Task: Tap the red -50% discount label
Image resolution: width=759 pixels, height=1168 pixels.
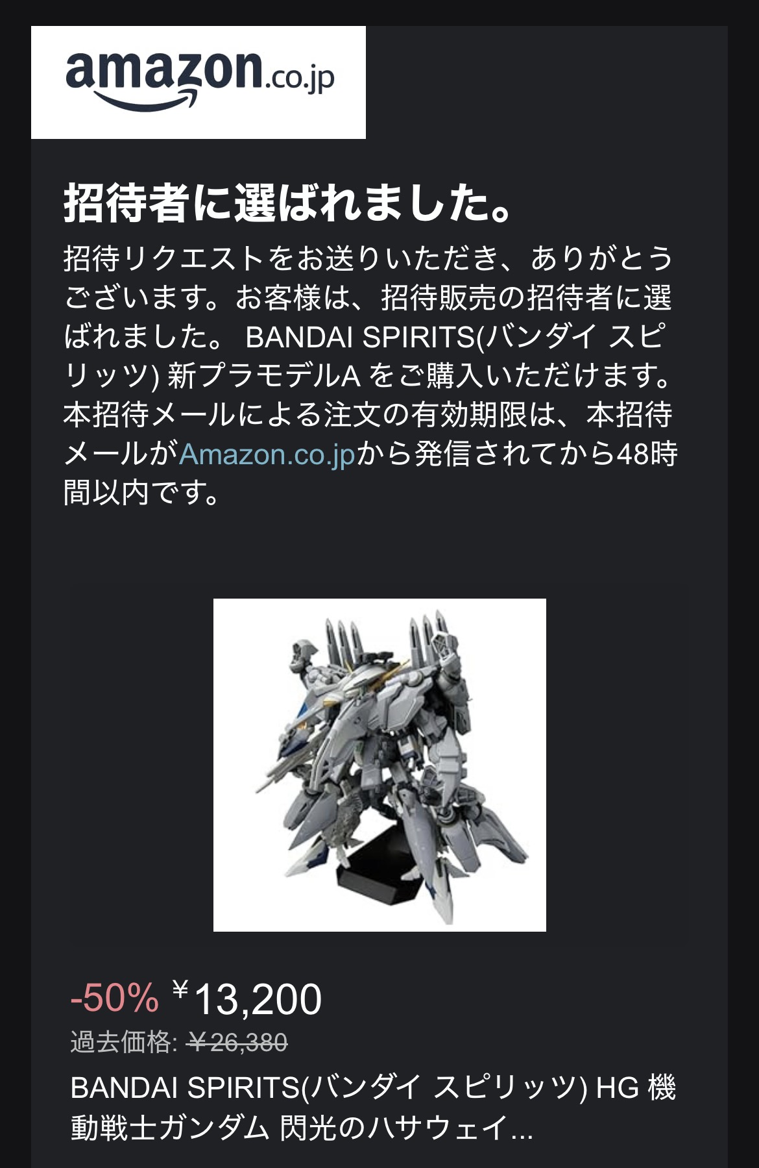Action: pyautogui.click(x=115, y=998)
